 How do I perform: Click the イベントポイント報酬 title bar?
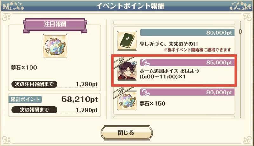pos(127,6)
